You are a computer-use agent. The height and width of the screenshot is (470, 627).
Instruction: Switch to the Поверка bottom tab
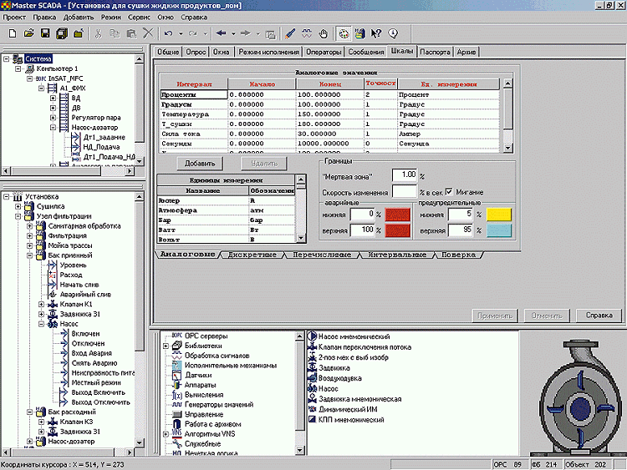(x=458, y=255)
